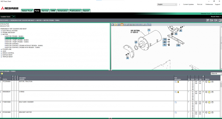This screenshot has width=222, height=119.
Task: Open the Show All filter dropdown
Action: pos(216,74)
